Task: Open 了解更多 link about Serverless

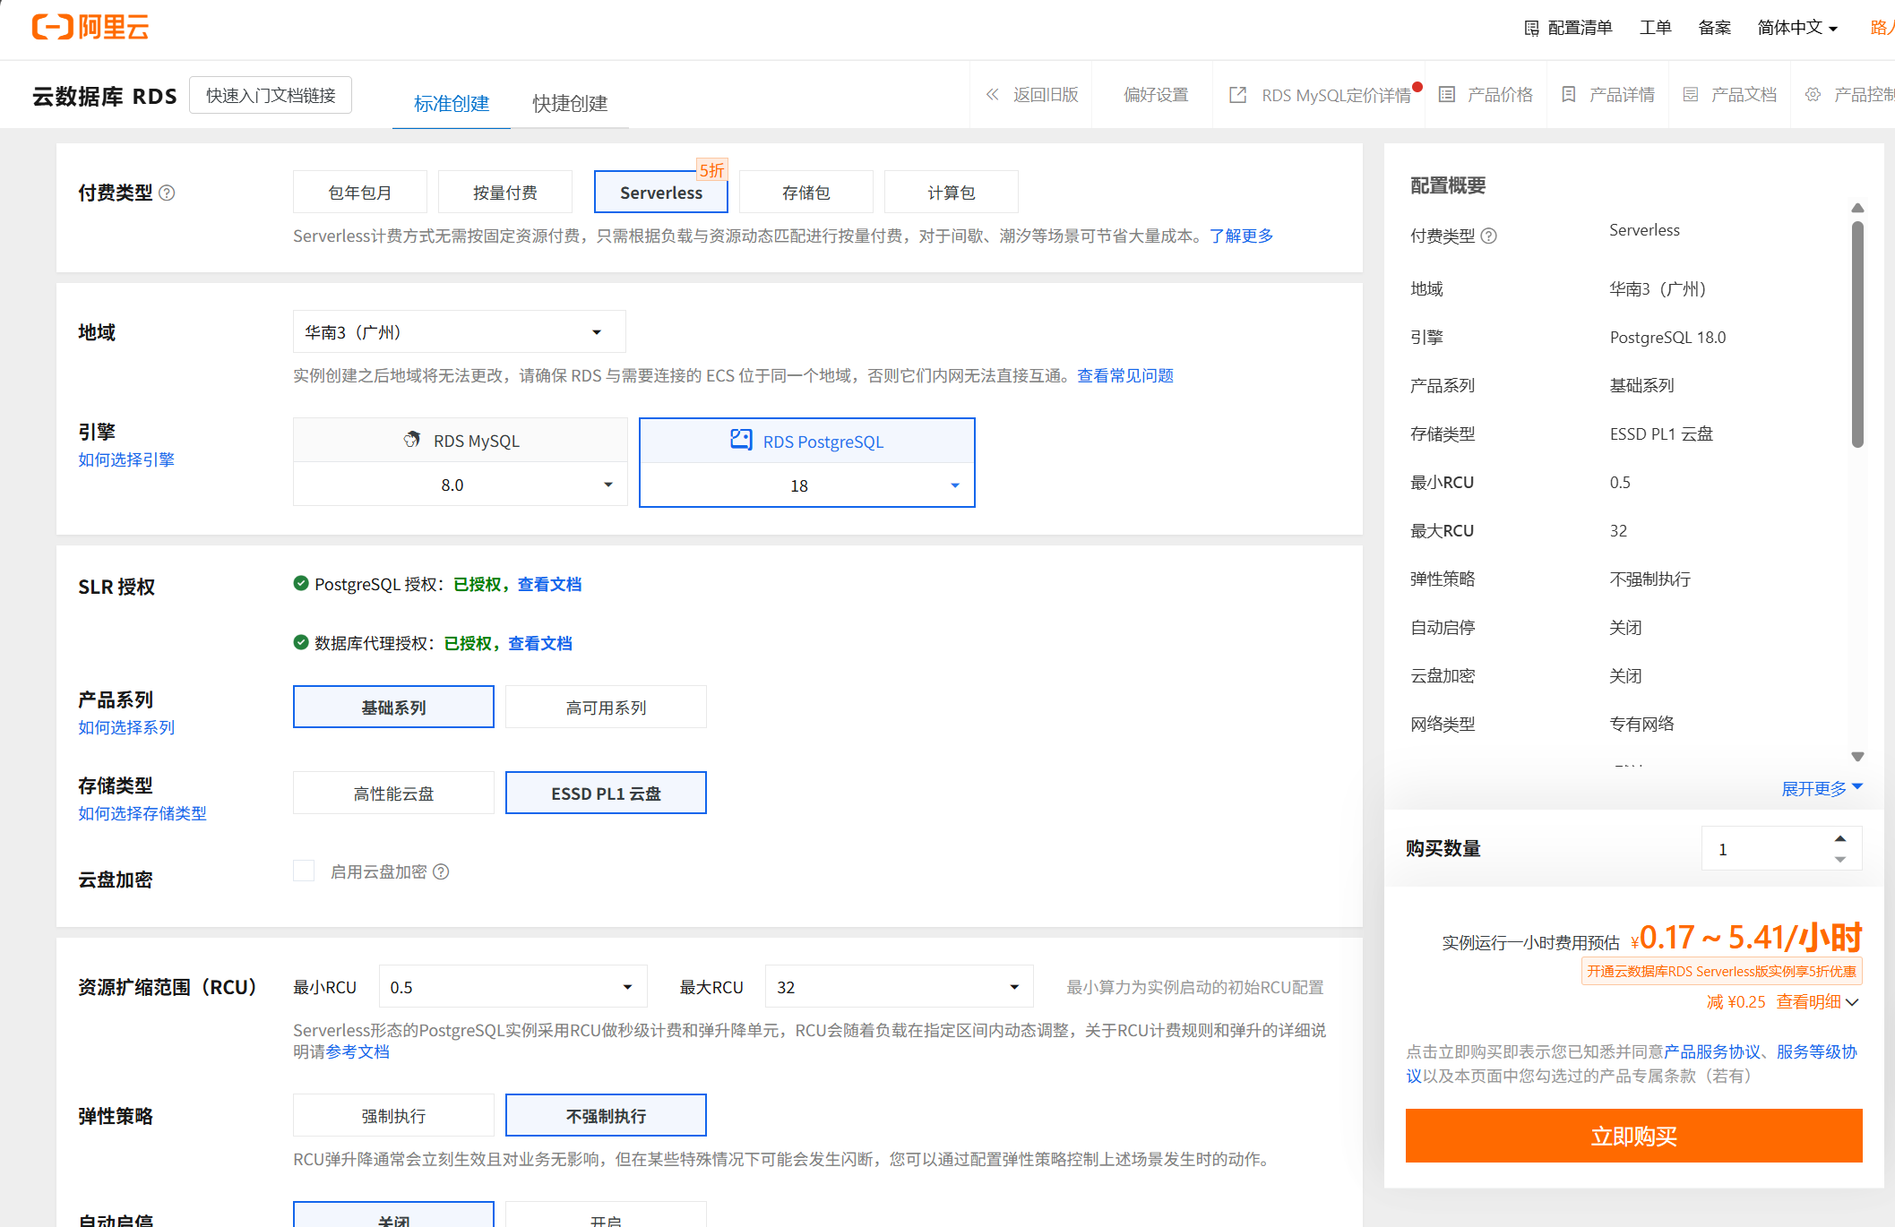Action: (x=1241, y=236)
